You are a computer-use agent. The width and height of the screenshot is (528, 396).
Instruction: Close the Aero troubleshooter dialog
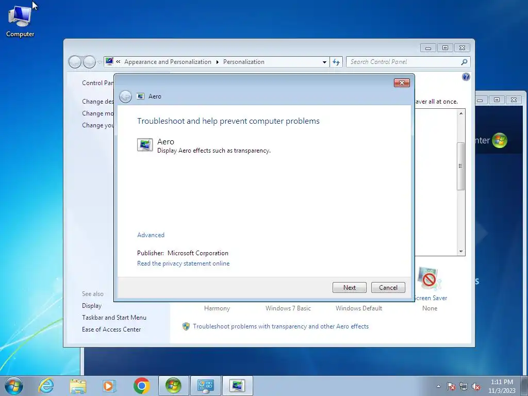tap(402, 83)
